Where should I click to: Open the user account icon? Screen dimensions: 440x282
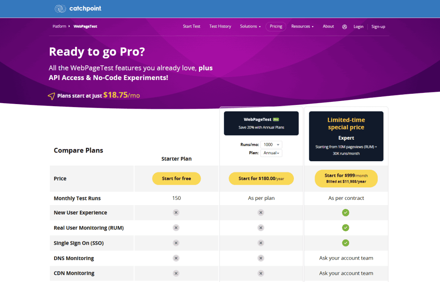pyautogui.click(x=345, y=27)
